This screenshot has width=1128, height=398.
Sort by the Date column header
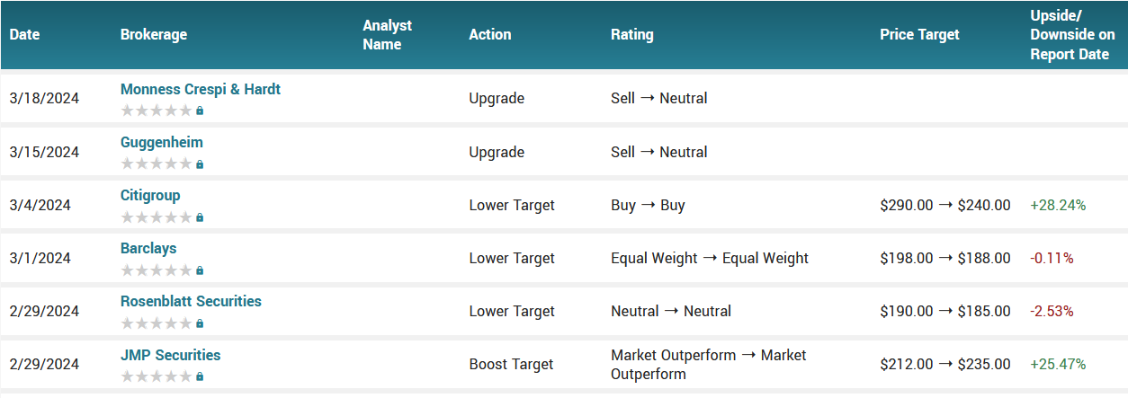pos(25,35)
